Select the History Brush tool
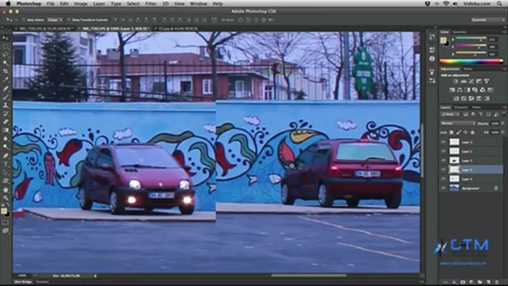The image size is (508, 286). pos(6,114)
